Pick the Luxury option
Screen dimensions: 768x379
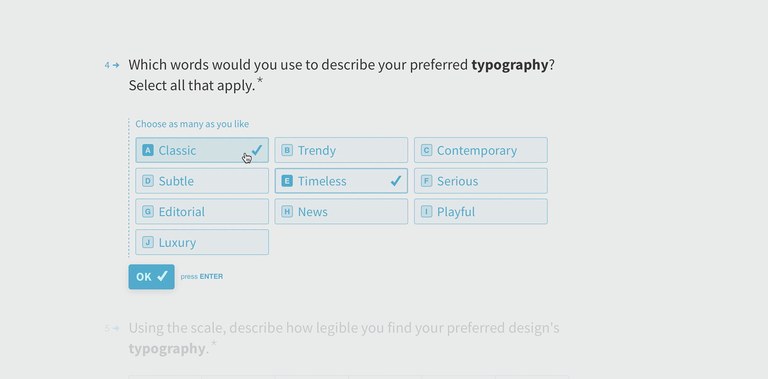click(202, 242)
